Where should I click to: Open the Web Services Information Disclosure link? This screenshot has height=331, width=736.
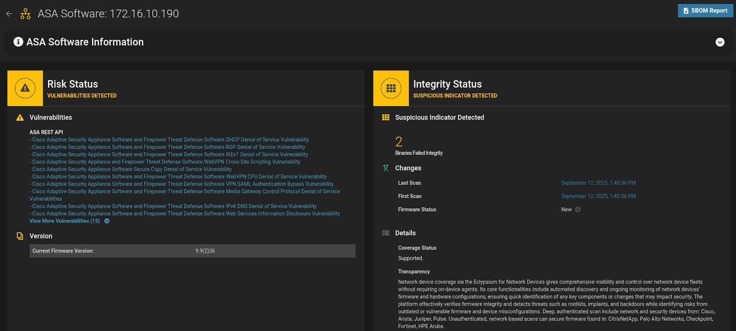(x=185, y=214)
